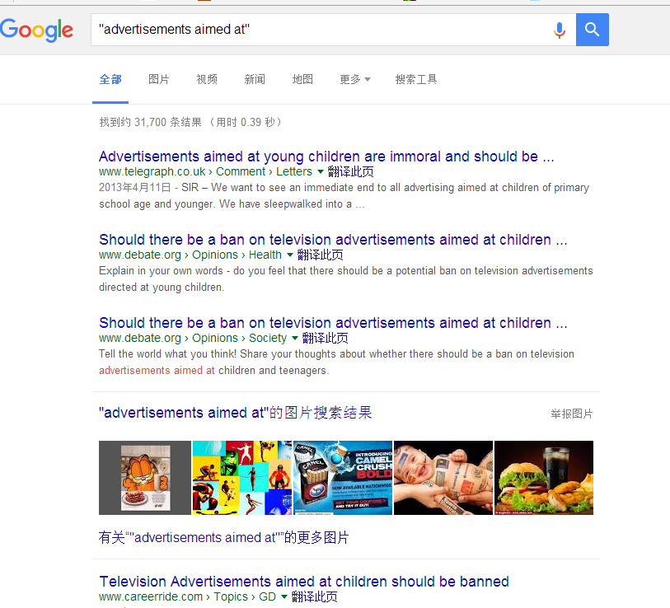Click the blue search magnifier button
Image resolution: width=670 pixels, height=608 pixels.
593,30
